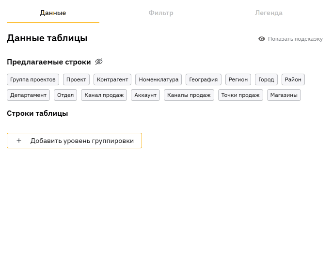Click the Показать подсказку link
Viewport: 332px width, 253px height.
pos(295,39)
